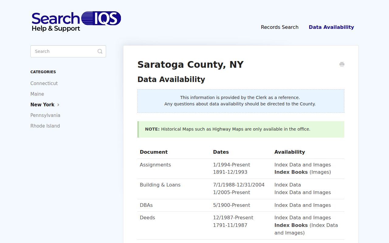This screenshot has height=243, width=389.
Task: Click the Data Availability subheading
Action: click(x=171, y=79)
